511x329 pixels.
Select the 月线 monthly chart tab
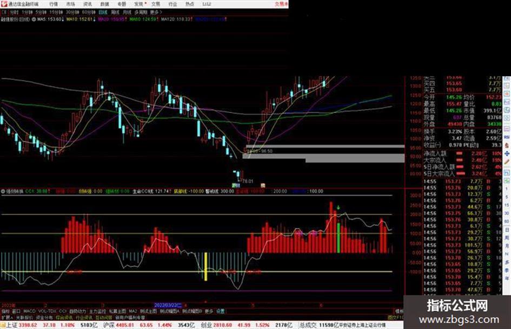[x=127, y=12]
